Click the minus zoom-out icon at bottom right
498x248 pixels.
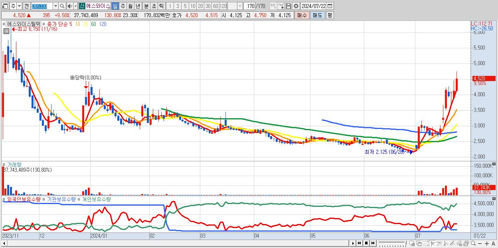tap(480, 243)
